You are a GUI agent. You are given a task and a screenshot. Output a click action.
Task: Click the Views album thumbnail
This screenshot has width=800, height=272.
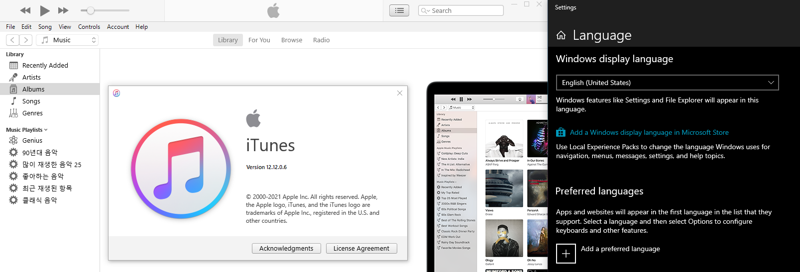click(x=504, y=188)
